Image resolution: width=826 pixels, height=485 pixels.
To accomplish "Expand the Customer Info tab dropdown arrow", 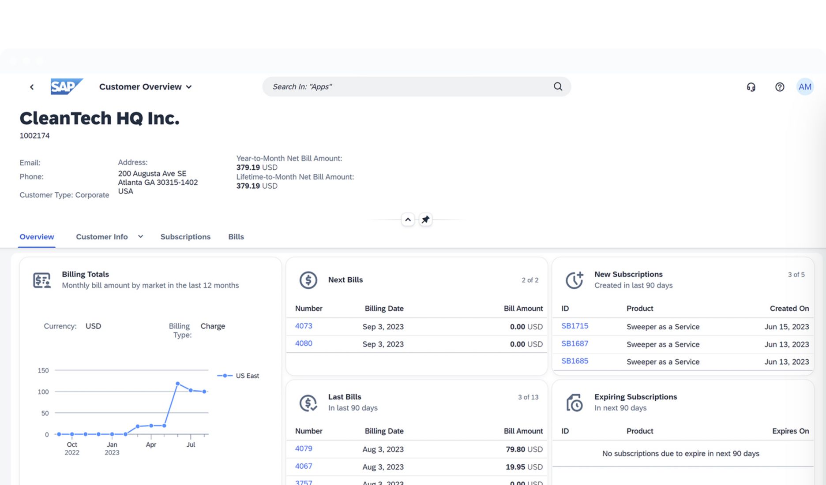I will pyautogui.click(x=140, y=237).
